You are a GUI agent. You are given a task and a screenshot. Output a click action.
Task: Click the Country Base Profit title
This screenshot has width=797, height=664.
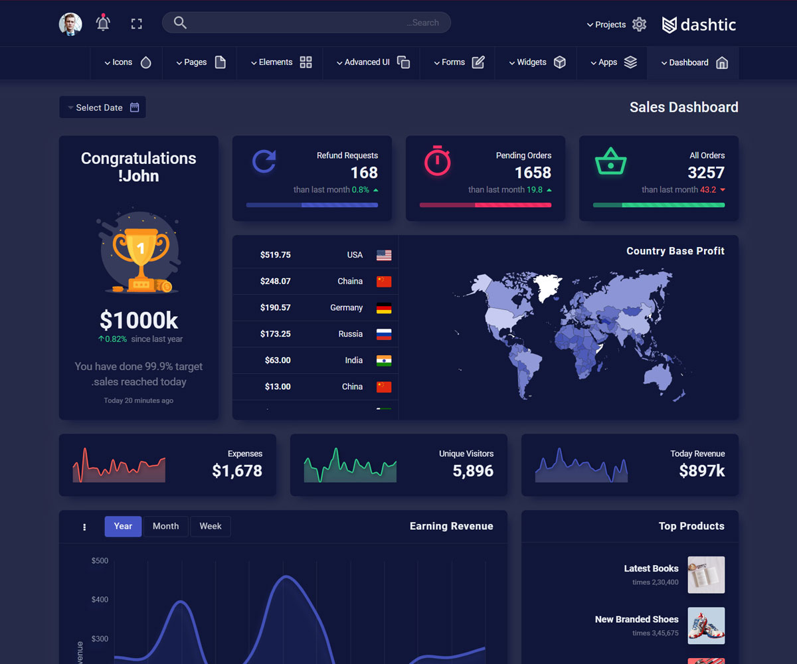coord(675,251)
